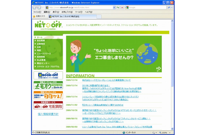The height and width of the screenshot is (135, 206).
Task: Refresh the page with the green arrows icon
Action: (118, 7)
